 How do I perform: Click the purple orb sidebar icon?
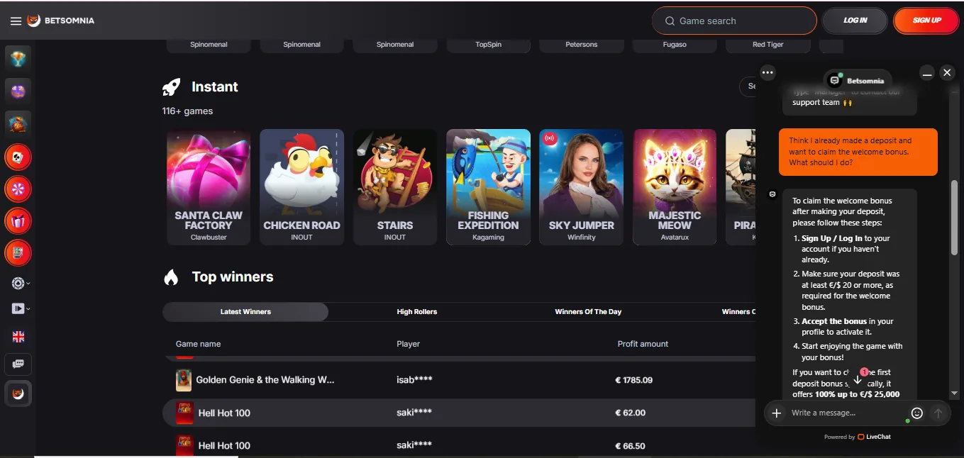18,91
